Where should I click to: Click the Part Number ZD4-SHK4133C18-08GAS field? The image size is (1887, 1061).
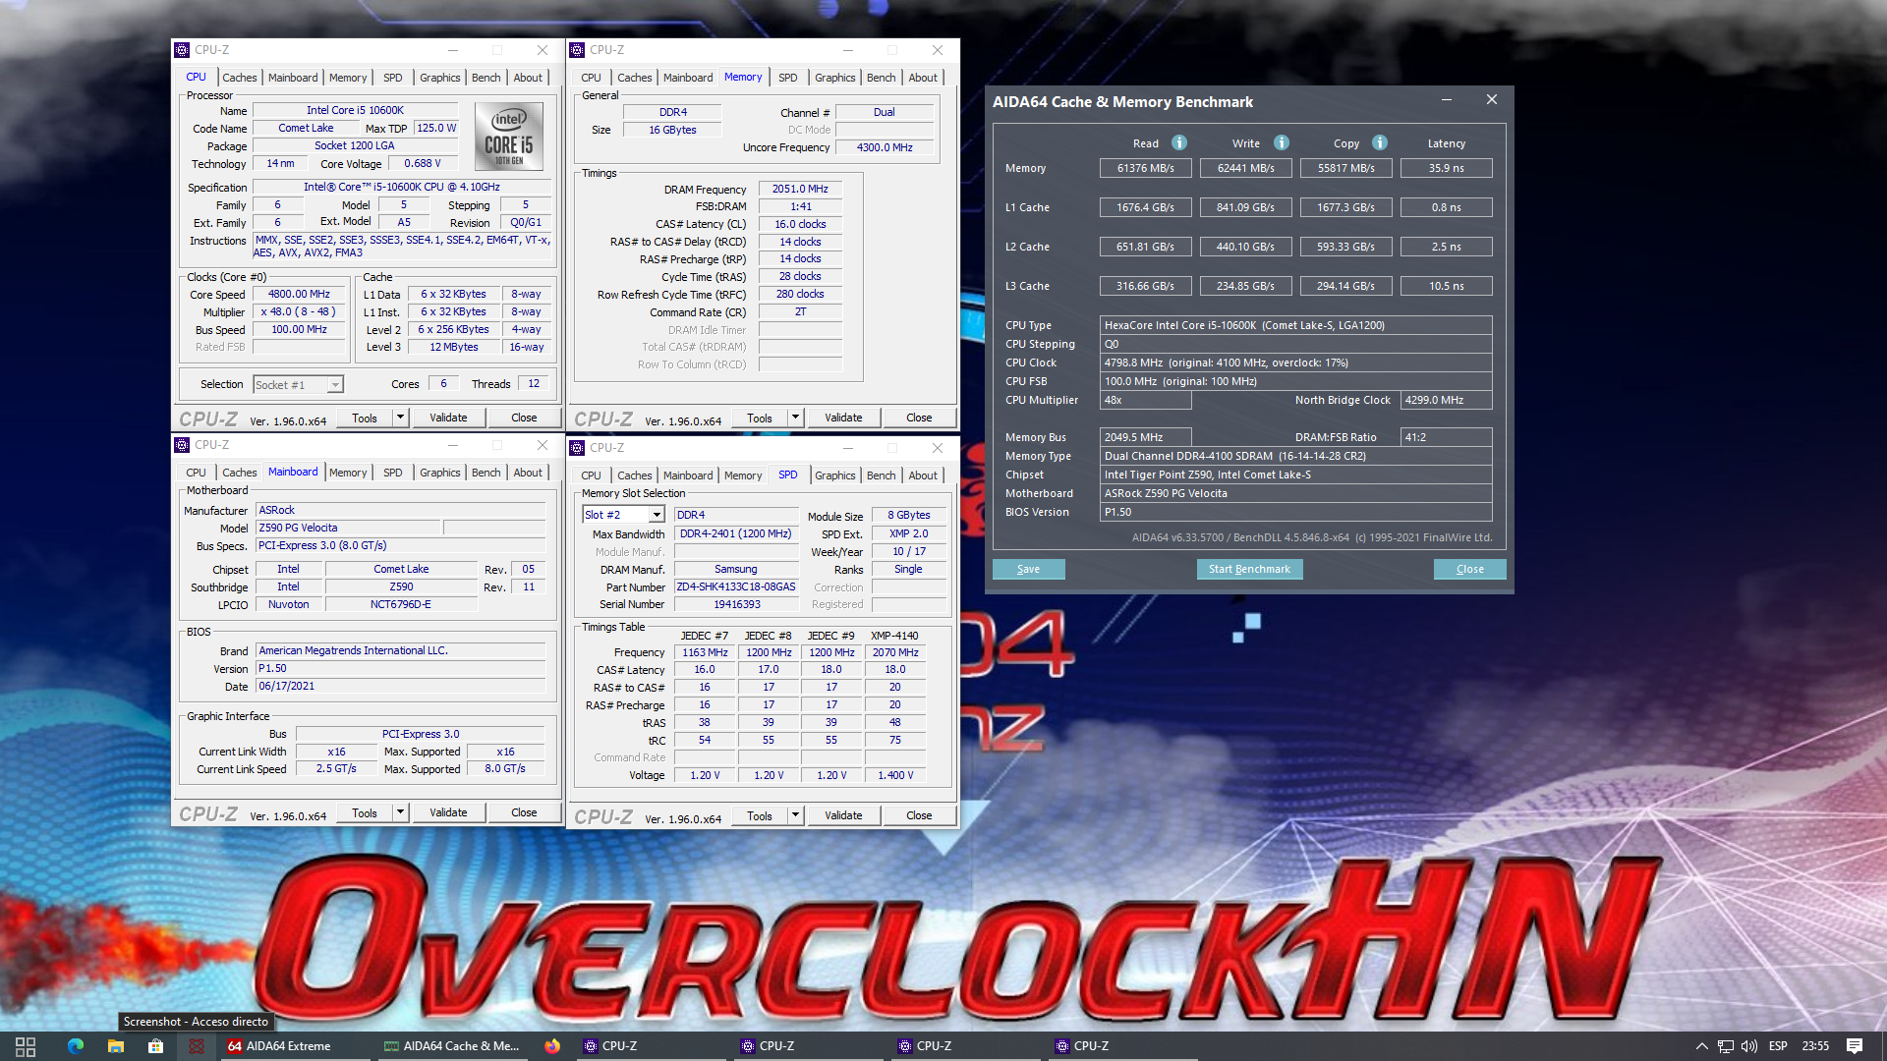(x=736, y=586)
